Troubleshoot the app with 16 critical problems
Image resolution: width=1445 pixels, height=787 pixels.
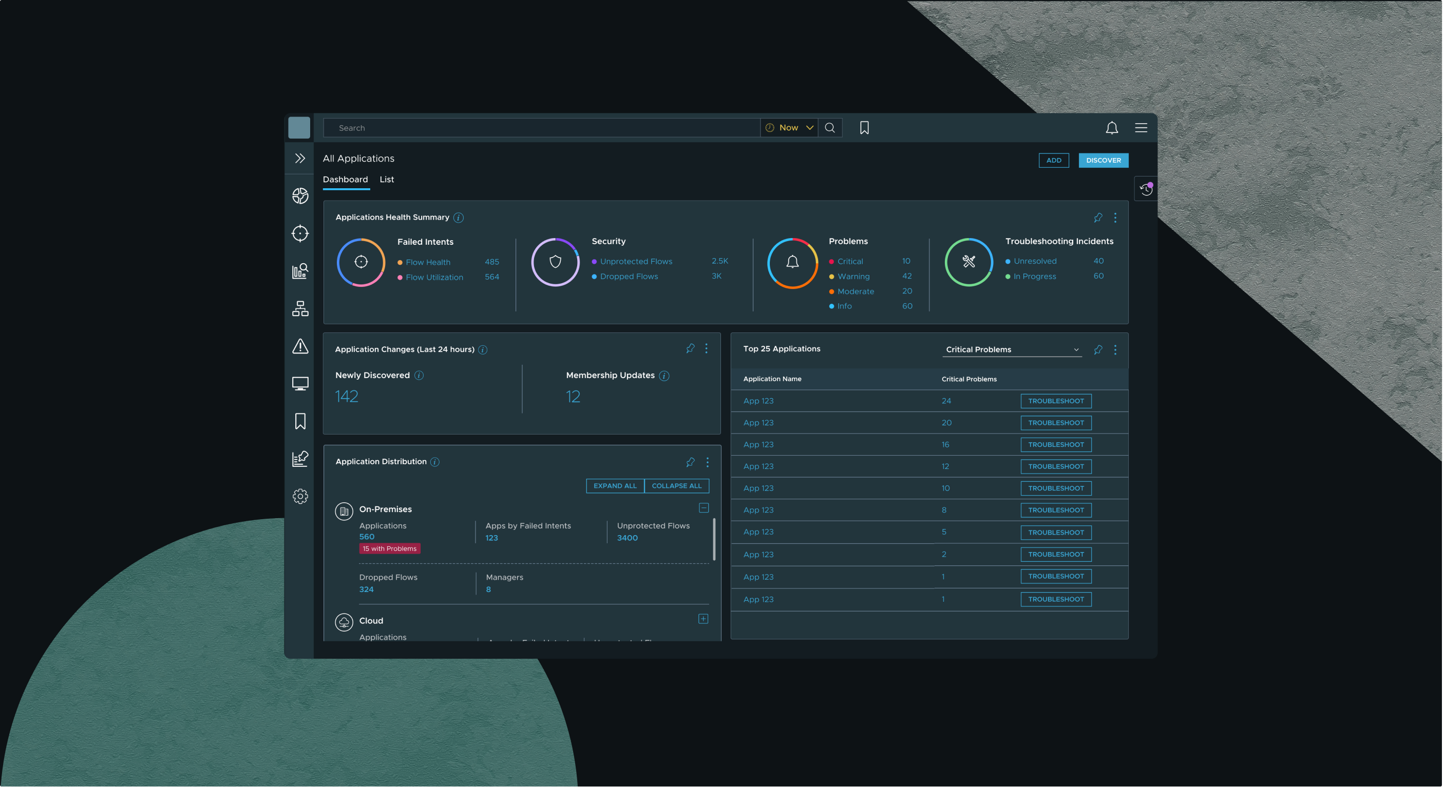pyautogui.click(x=1056, y=444)
